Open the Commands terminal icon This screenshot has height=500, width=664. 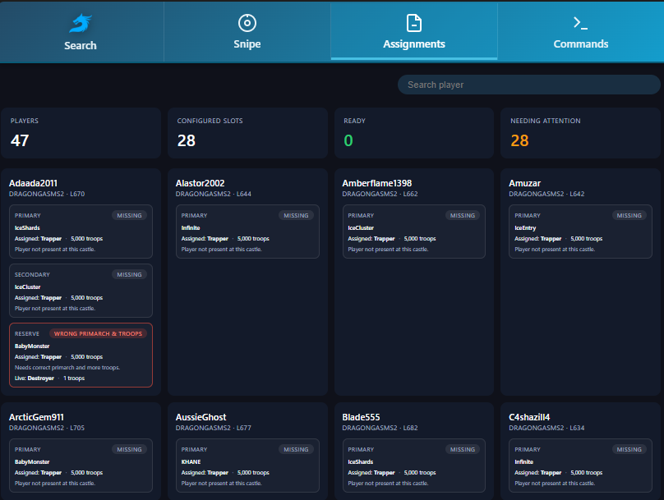[x=580, y=21]
